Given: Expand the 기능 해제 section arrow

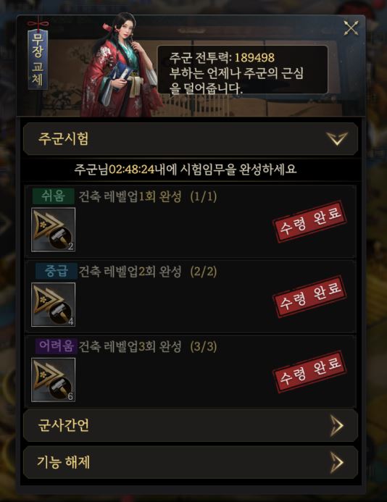Looking at the screenshot, I should (x=337, y=463).
